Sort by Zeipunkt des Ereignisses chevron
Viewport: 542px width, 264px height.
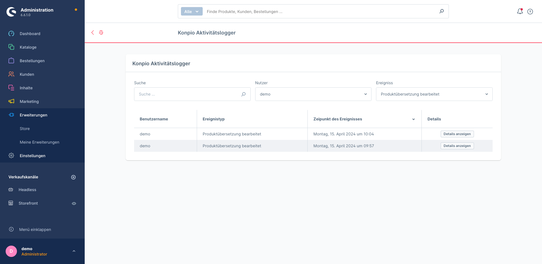click(x=414, y=119)
